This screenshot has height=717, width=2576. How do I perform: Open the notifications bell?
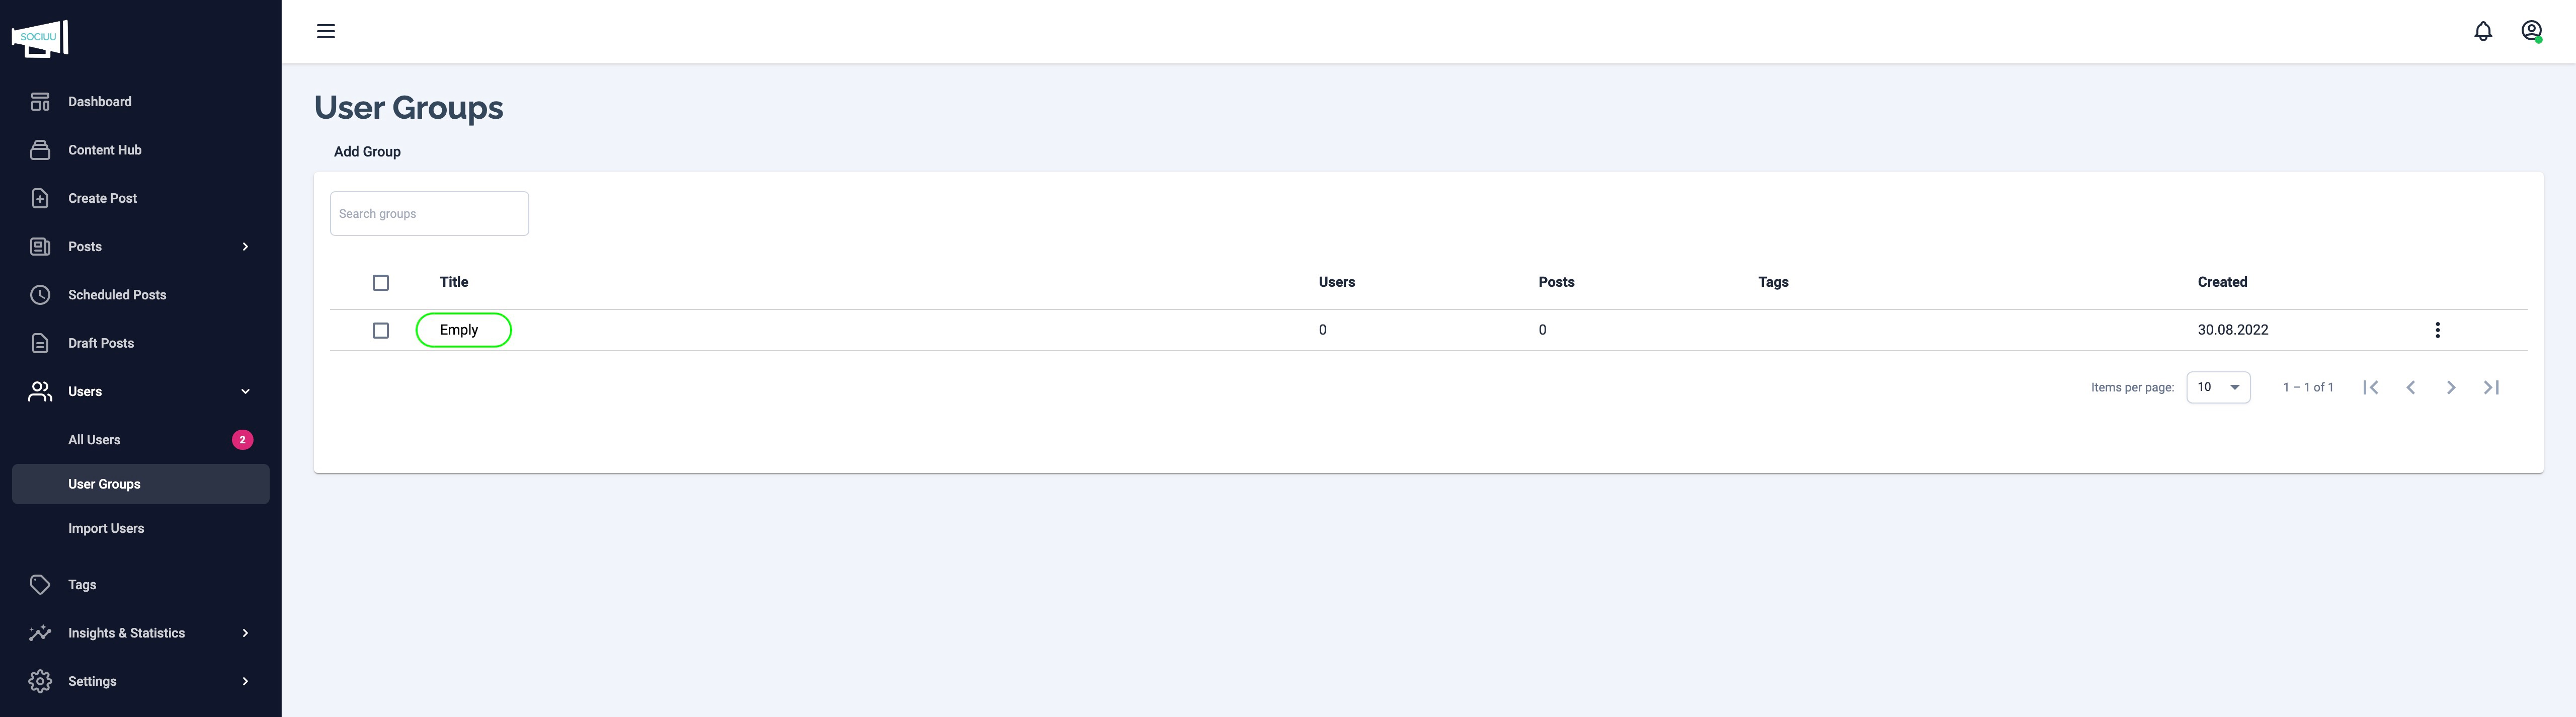(x=2482, y=31)
